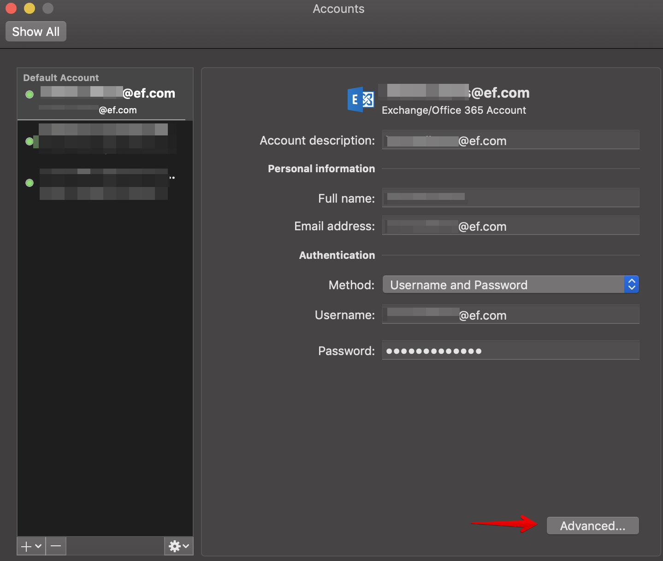Remove selected account using the minus icon
Image resolution: width=663 pixels, height=561 pixels.
[55, 546]
